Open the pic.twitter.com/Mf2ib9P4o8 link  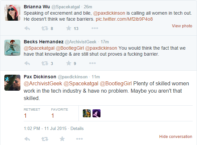tap(124, 19)
